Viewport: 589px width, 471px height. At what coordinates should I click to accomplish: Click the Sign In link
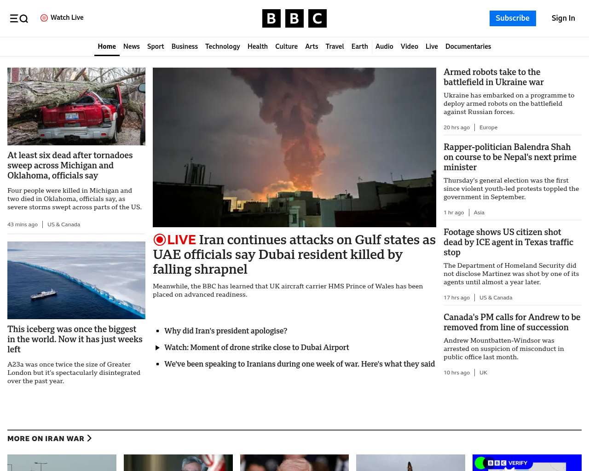pos(563,18)
